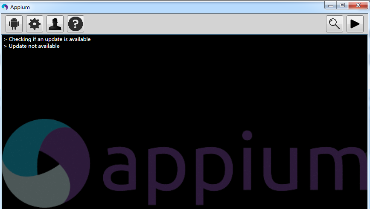This screenshot has width=370, height=209.
Task: Maximize the Appium window
Action: click(x=342, y=6)
